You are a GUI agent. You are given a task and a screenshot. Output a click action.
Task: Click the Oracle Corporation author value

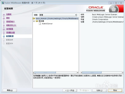(x=100, y=19)
